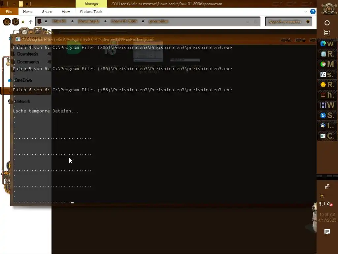Expand the ribbon with the chevron
The width and height of the screenshot is (338, 254).
pos(305,12)
